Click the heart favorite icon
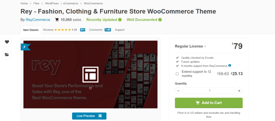 (7, 42)
